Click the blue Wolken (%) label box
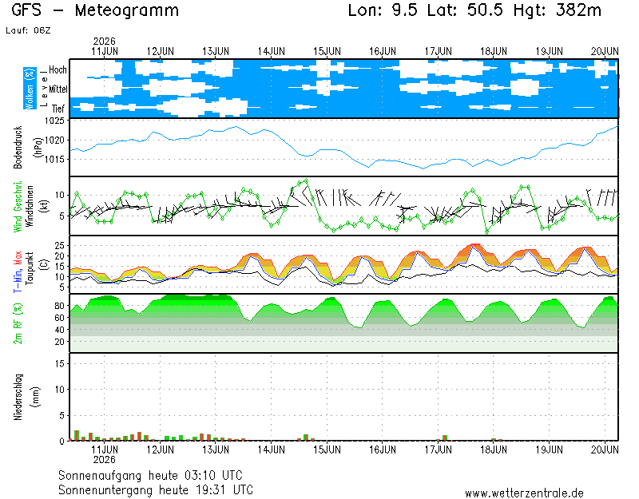The height and width of the screenshot is (499, 639). (x=30, y=89)
